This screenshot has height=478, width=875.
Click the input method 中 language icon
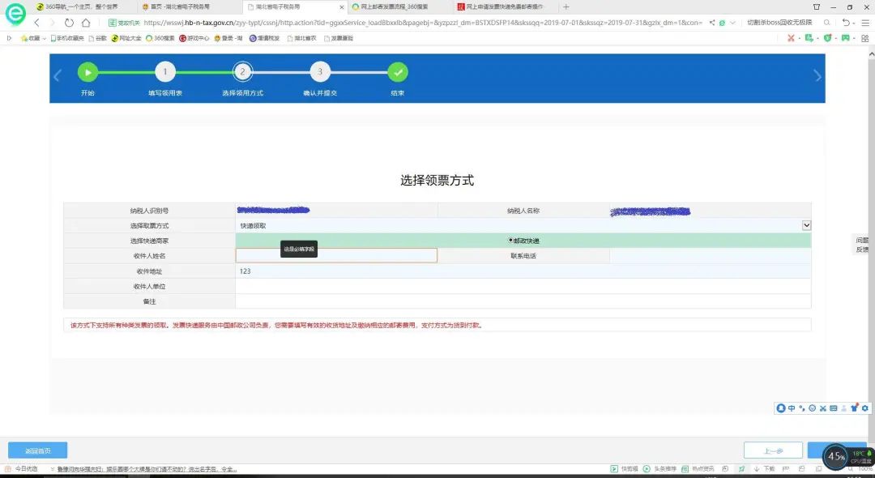[x=792, y=408]
